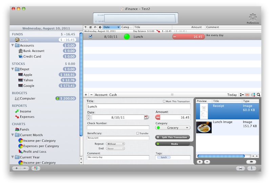The width and height of the screenshot is (271, 185).
Task: Open the calendar picker beside the date field
Action: (x=146, y=117)
